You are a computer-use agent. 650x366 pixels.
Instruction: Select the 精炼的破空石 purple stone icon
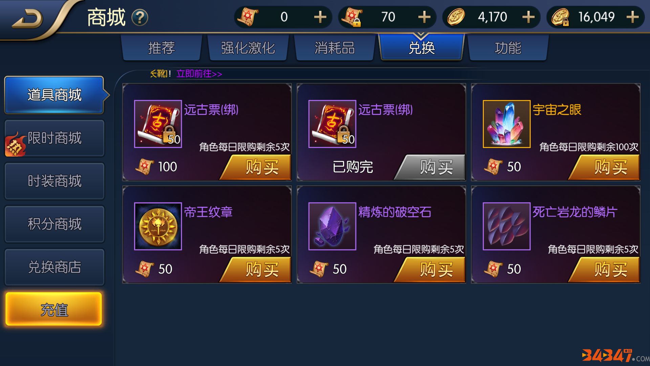[332, 226]
